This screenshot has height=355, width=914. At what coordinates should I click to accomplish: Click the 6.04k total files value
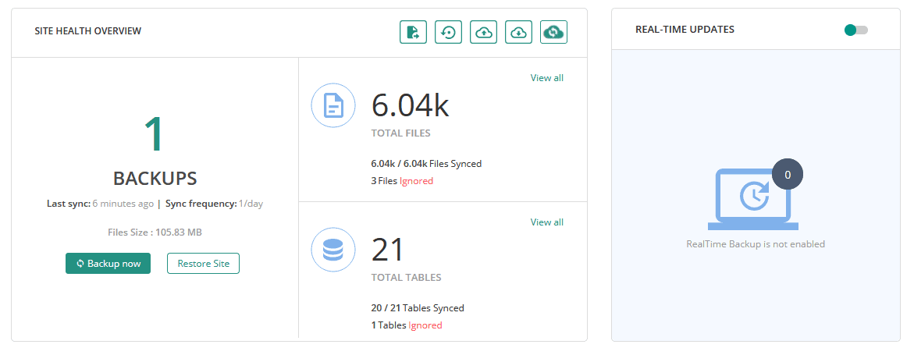[411, 105]
